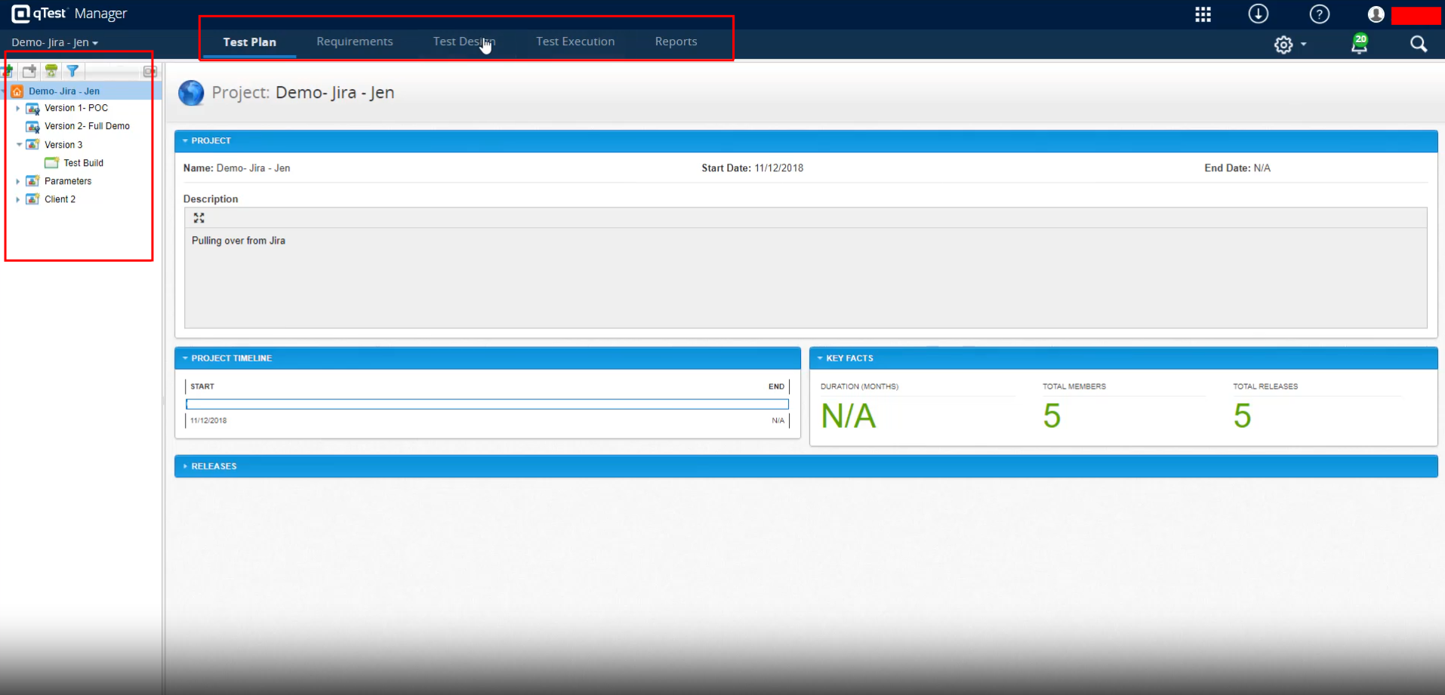
Task: Switch to the Test Execution tab
Action: click(x=575, y=42)
